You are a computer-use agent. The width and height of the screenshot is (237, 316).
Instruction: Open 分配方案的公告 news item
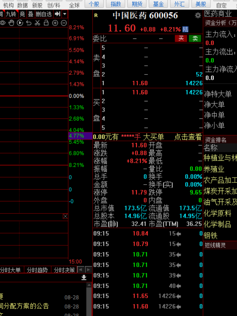pyautogui.click(x=24, y=306)
